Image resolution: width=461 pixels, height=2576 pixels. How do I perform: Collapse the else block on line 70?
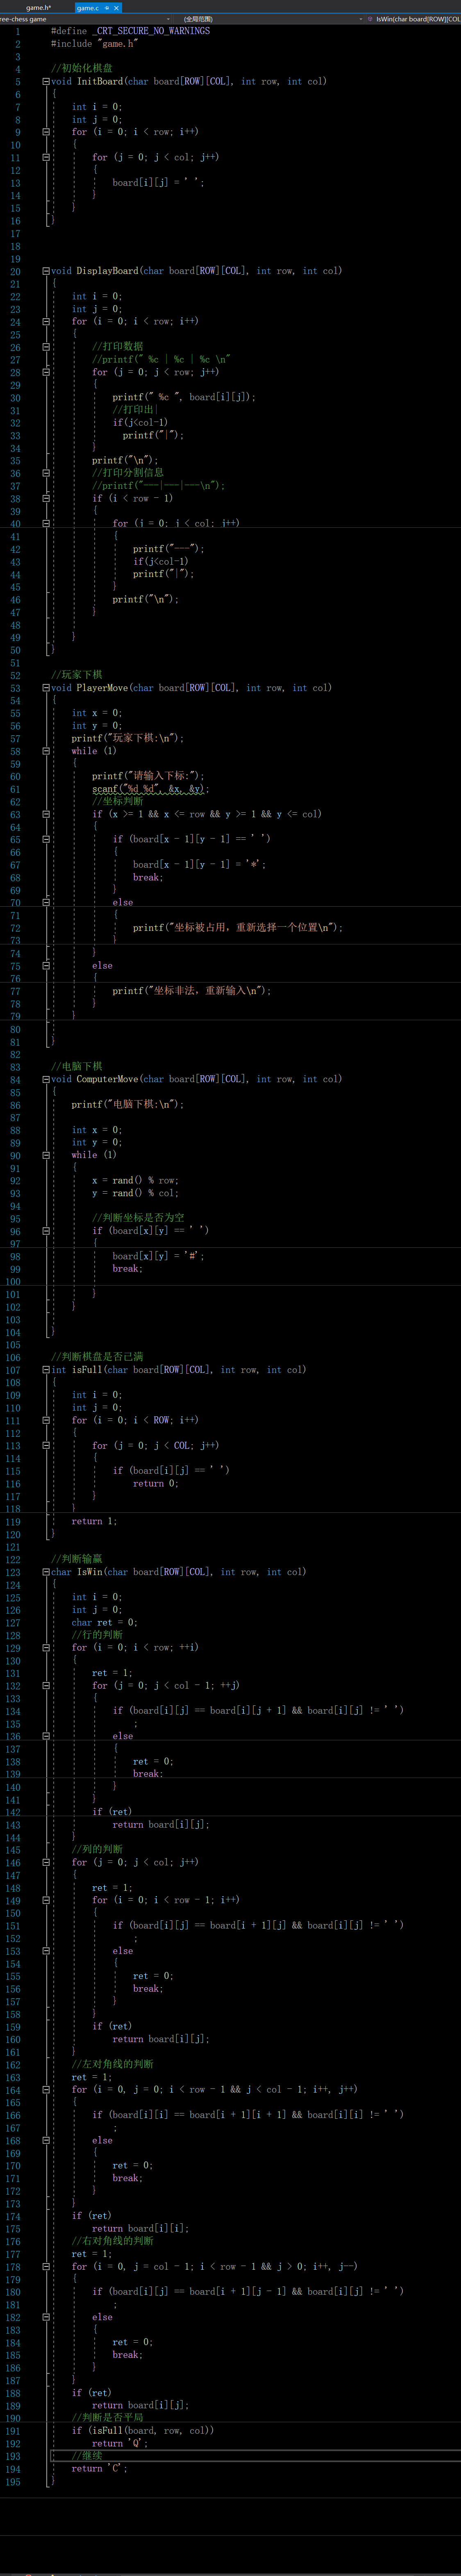46,902
